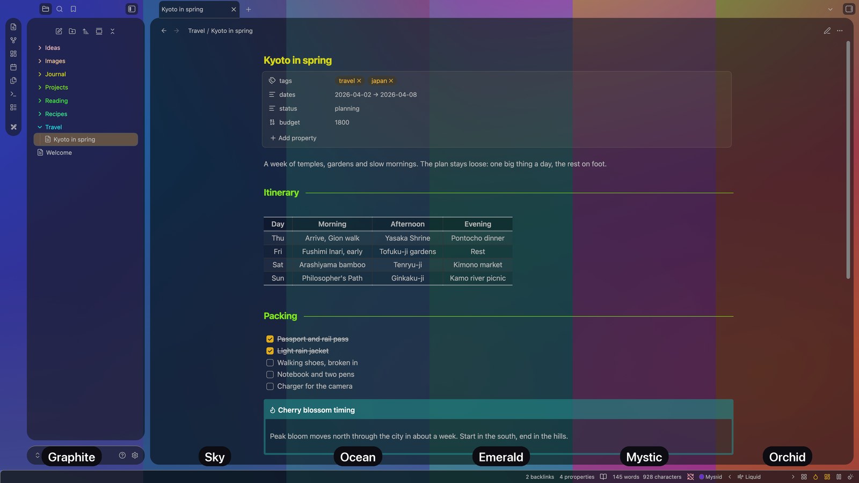Image resolution: width=859 pixels, height=483 pixels.
Task: Open Obsidian settings gear
Action: pos(135,455)
